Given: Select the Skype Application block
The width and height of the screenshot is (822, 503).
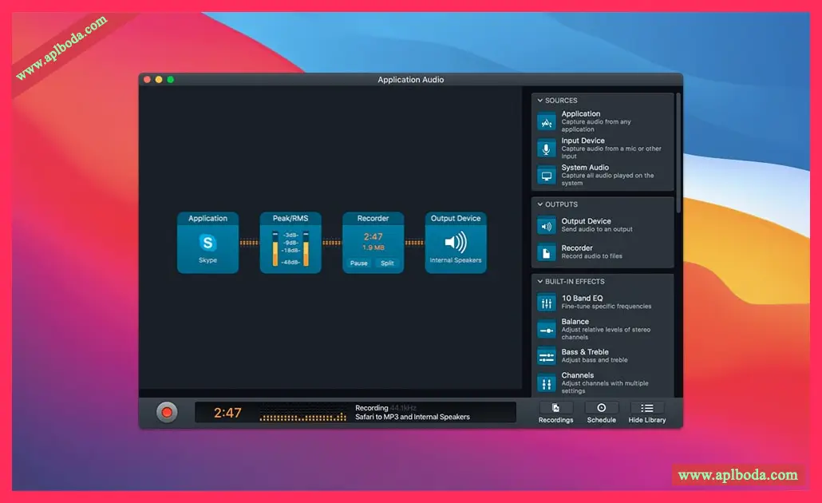Looking at the screenshot, I should tap(207, 243).
